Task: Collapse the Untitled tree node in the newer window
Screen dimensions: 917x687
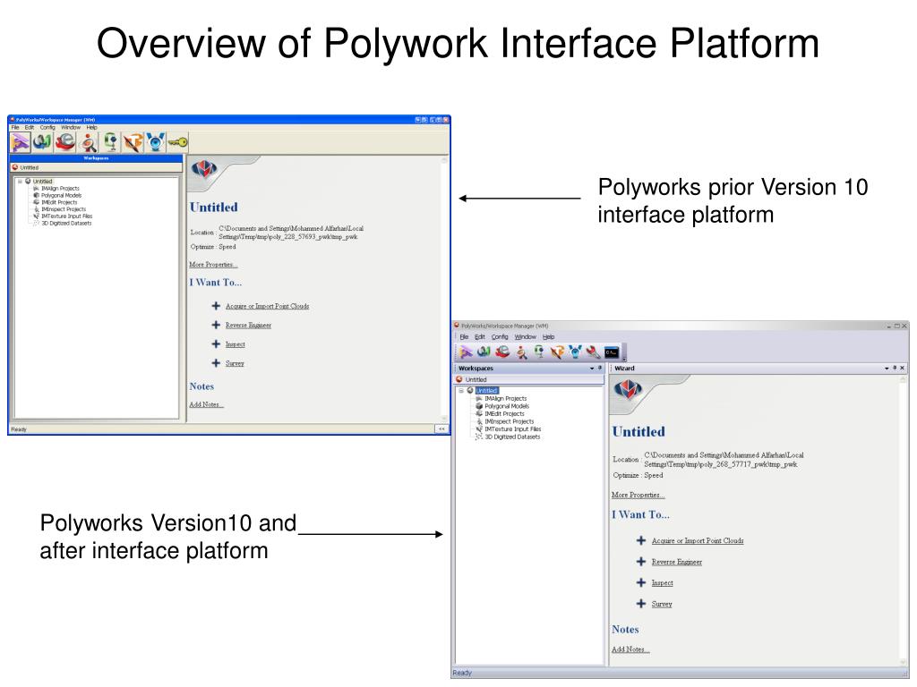Action: (461, 390)
